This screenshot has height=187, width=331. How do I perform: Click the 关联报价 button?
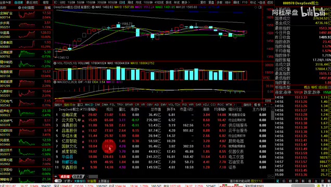point(80,181)
